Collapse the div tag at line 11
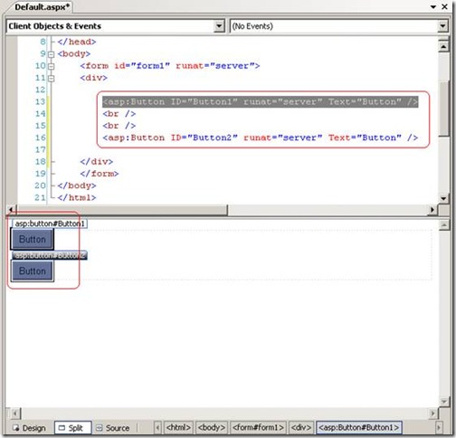Screen dimensions: 456x438 click(52, 79)
